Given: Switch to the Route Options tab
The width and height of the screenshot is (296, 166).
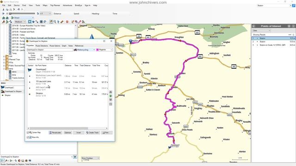Looking at the screenshot, I should [x=55, y=46].
